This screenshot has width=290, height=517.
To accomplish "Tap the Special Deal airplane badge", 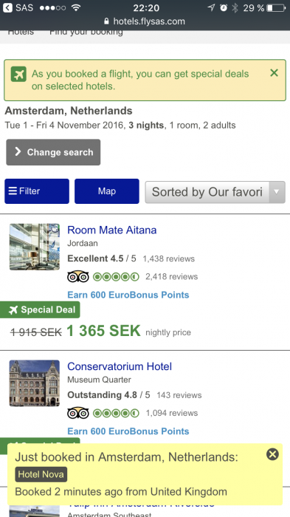I will [x=40, y=310].
